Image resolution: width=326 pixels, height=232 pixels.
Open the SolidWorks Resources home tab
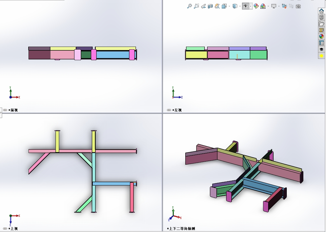point(321,11)
